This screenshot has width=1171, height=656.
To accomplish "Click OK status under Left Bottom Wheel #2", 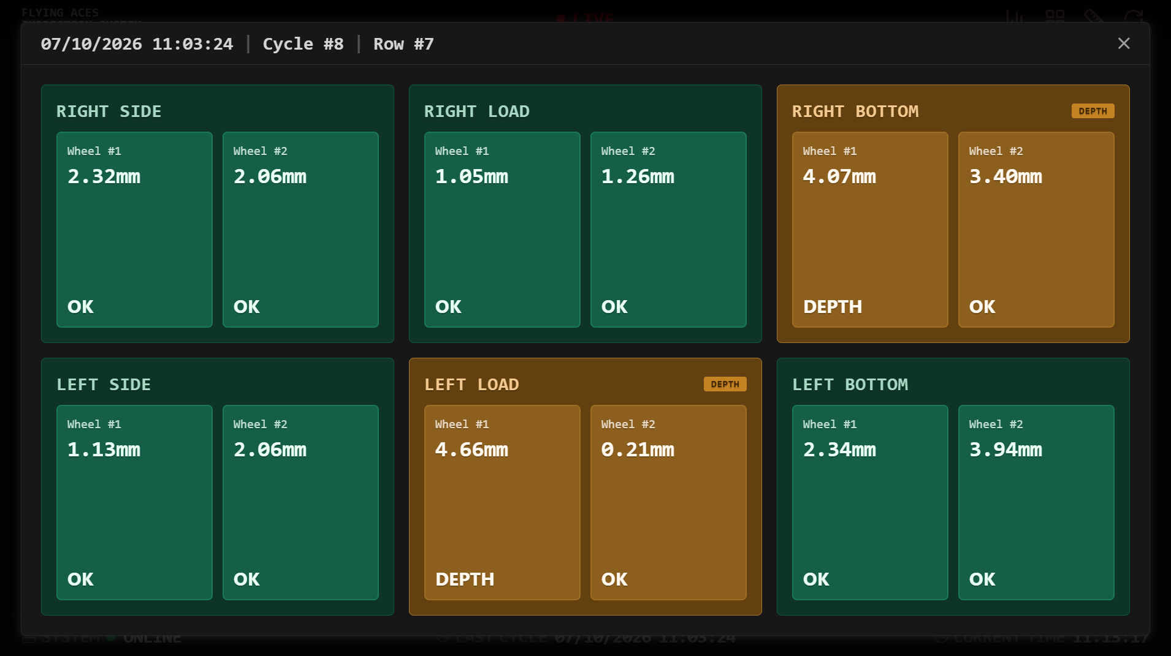I will tap(982, 579).
